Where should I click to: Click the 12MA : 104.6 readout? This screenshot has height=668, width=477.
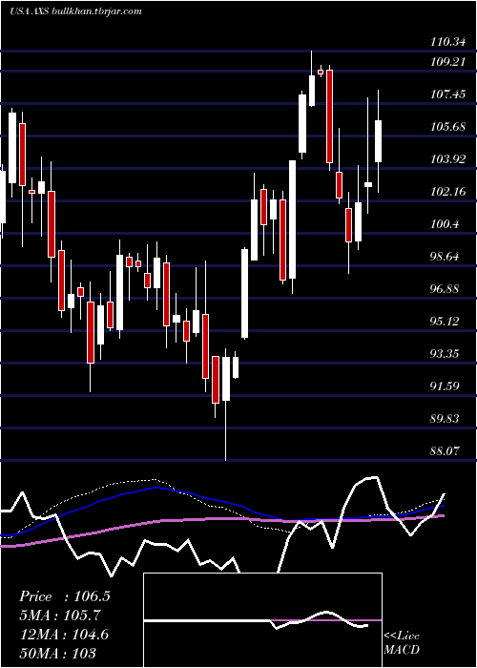click(x=64, y=635)
